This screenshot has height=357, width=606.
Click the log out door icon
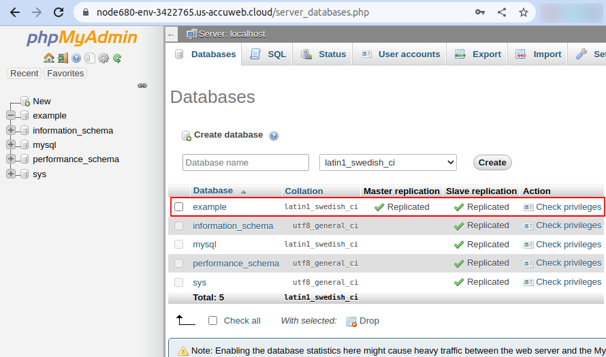tap(63, 59)
